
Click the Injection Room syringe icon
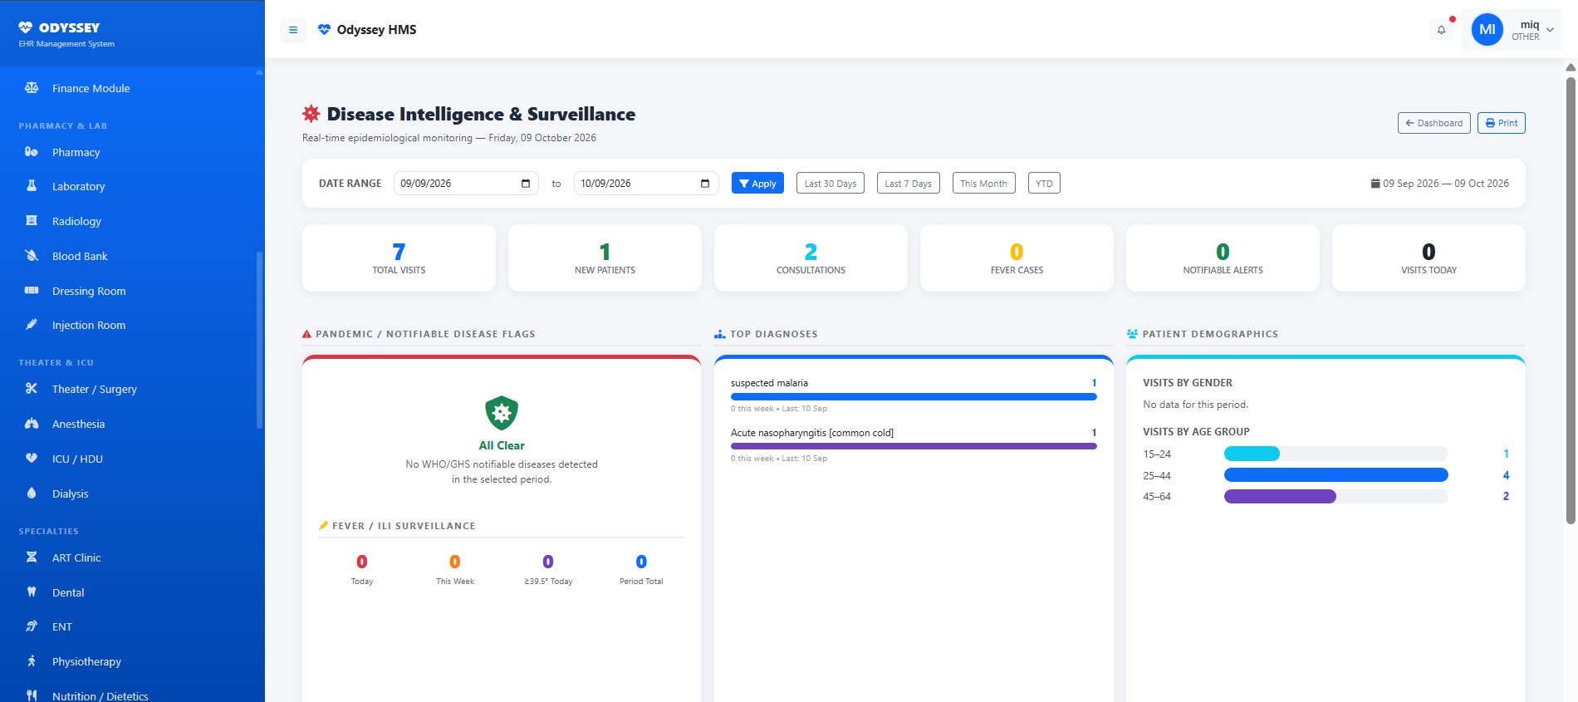pos(32,325)
